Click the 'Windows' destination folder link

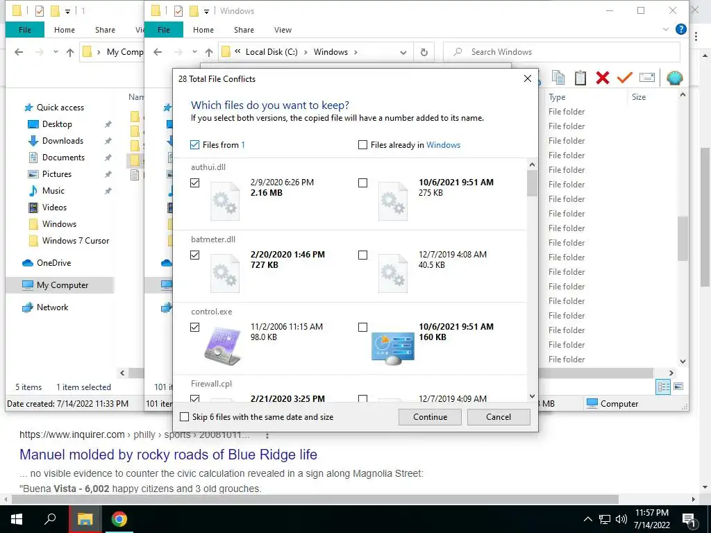443,145
